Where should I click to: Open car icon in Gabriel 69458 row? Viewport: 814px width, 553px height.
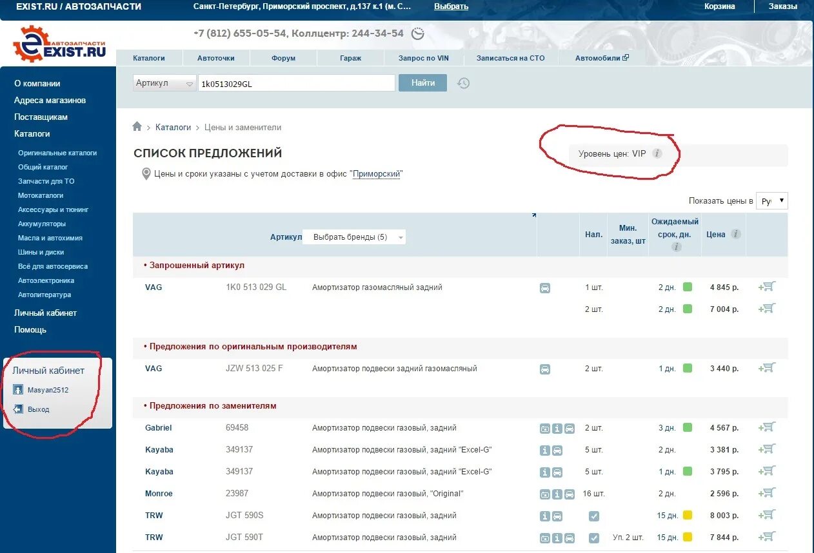click(570, 429)
